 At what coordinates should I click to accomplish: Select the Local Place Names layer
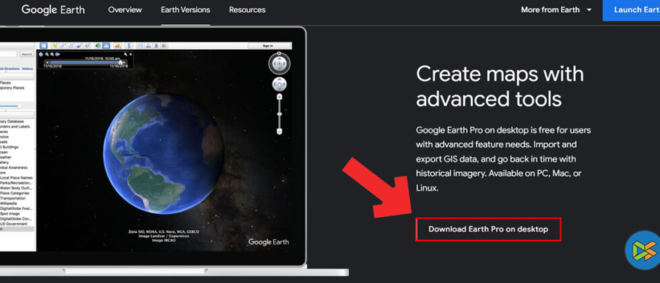coord(16,178)
